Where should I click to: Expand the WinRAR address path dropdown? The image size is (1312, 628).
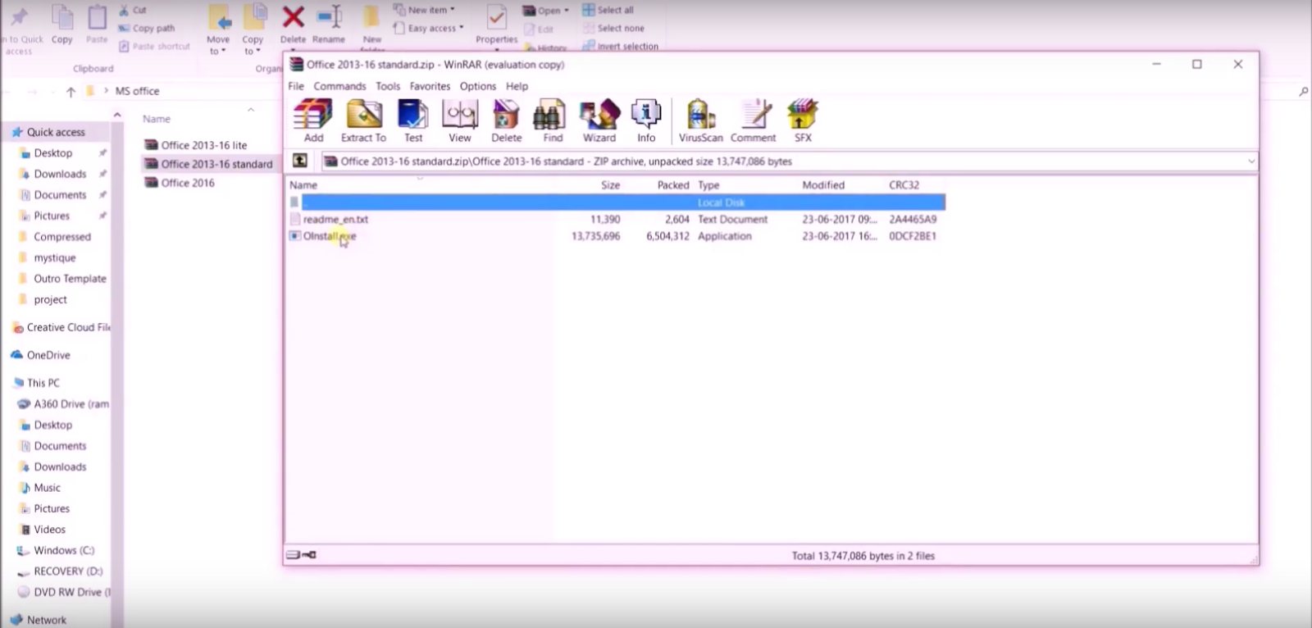[1251, 162]
